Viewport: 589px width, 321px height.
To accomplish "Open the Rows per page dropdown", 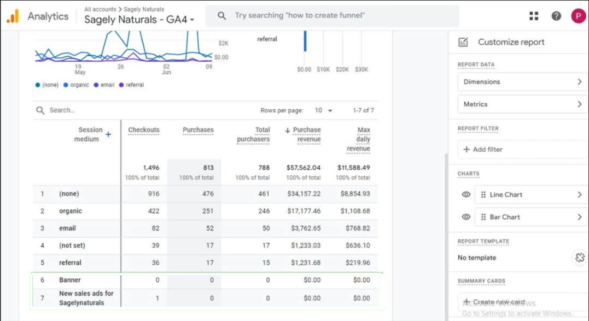I will click(x=324, y=110).
